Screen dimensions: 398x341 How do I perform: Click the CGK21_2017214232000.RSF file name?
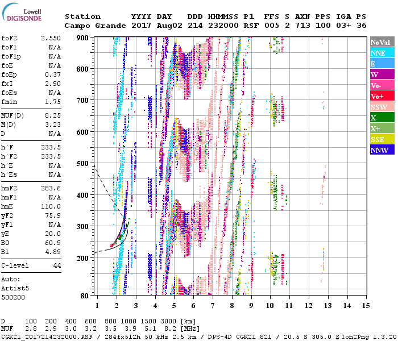point(47,337)
